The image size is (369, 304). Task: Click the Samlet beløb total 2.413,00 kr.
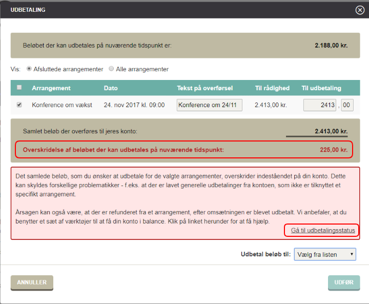pyautogui.click(x=331, y=131)
